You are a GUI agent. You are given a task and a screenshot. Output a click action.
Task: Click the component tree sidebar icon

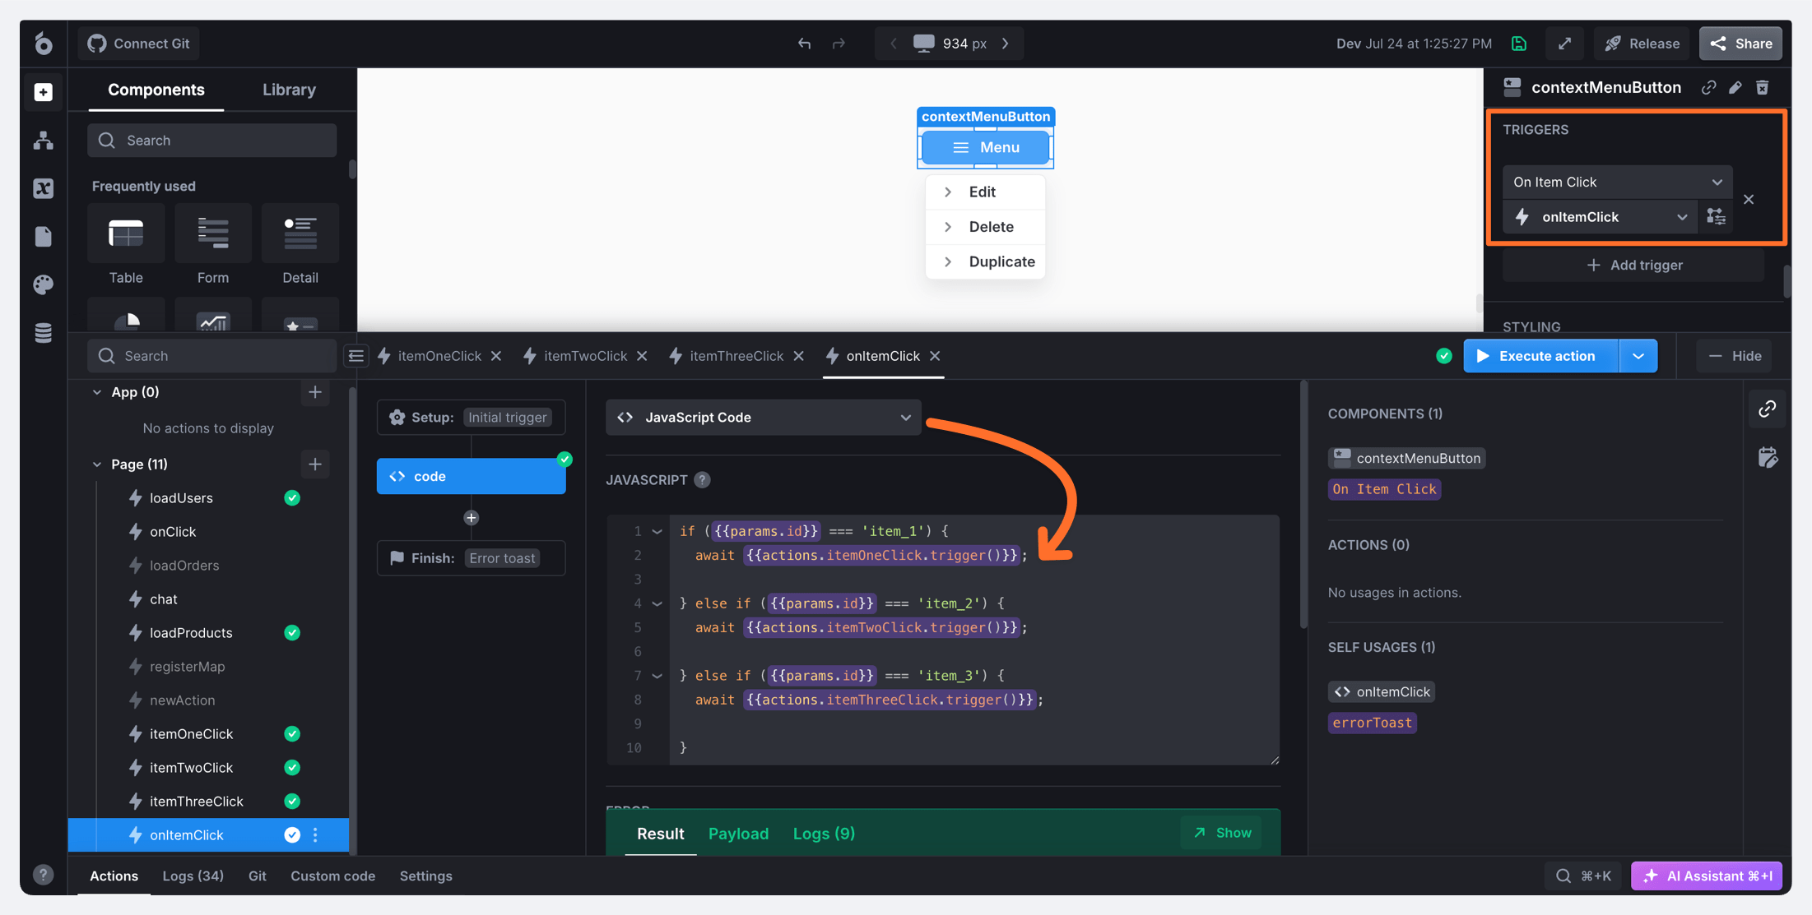click(43, 140)
